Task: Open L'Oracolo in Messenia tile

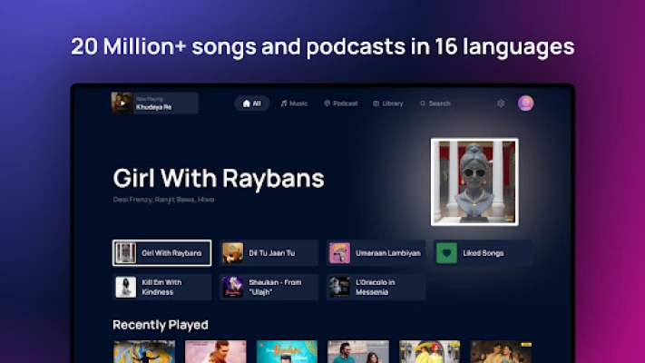Action: 376,287
